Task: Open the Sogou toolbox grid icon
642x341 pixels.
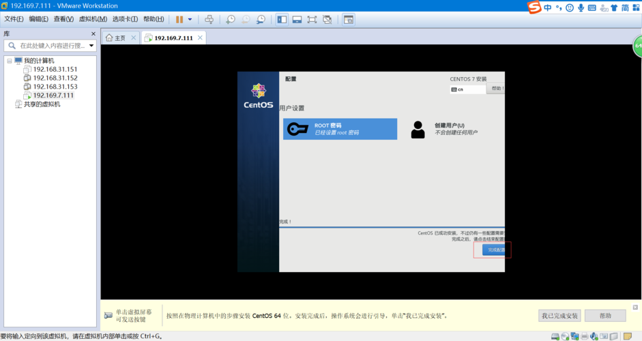Action: pyautogui.click(x=636, y=8)
